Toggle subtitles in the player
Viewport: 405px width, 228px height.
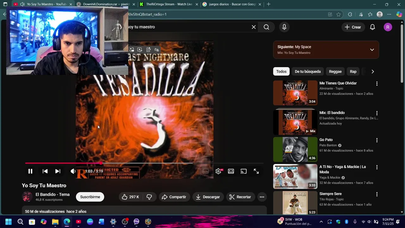pyautogui.click(x=206, y=171)
